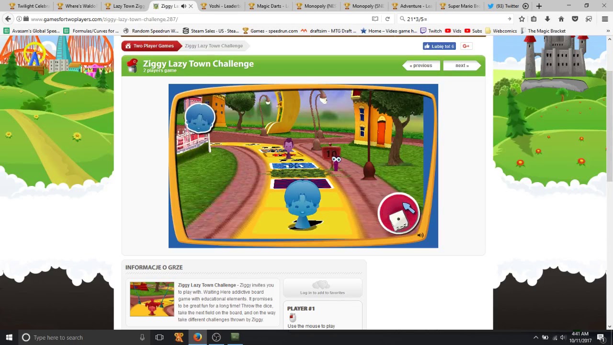This screenshot has width=613, height=345.
Task: Open the Vids YouTube bookmark
Action: (x=453, y=31)
